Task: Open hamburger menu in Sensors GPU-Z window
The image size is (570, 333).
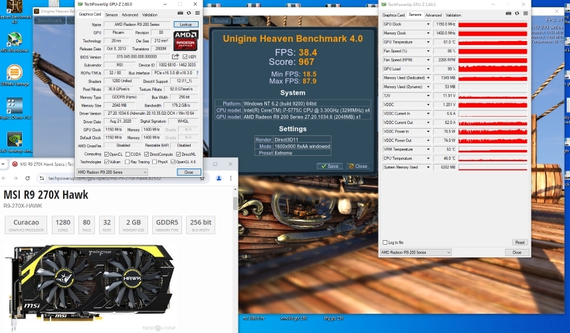Action: point(525,13)
